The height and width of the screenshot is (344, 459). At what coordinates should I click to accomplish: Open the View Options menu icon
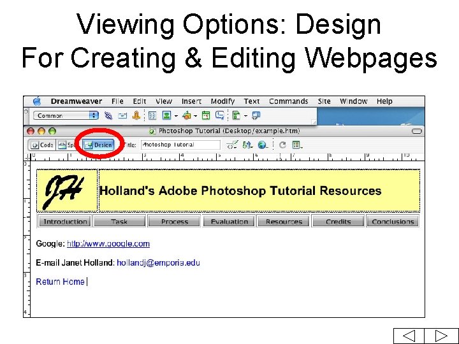tap(298, 145)
